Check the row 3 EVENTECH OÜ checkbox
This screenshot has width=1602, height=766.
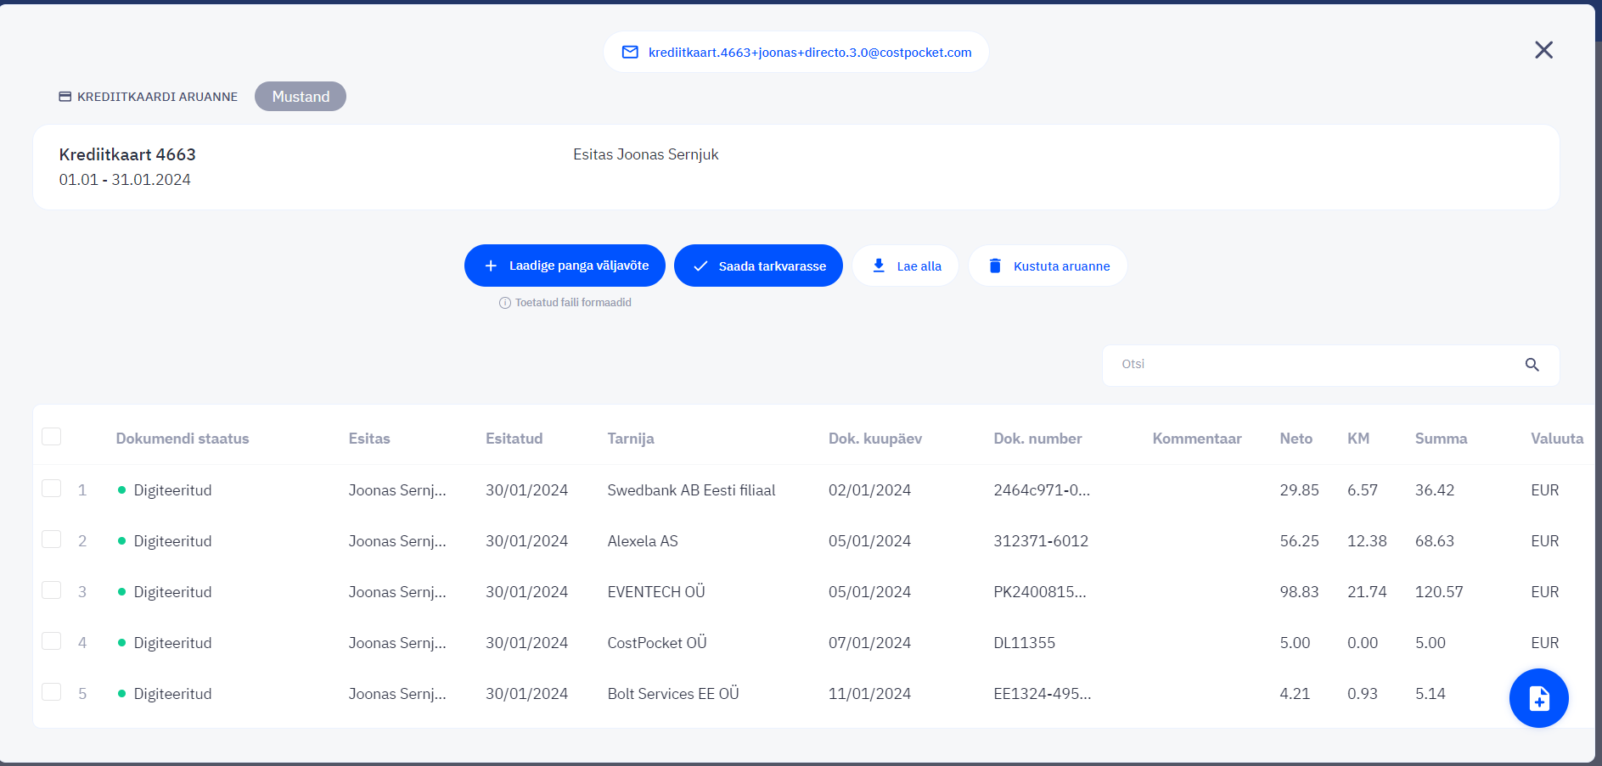click(52, 590)
